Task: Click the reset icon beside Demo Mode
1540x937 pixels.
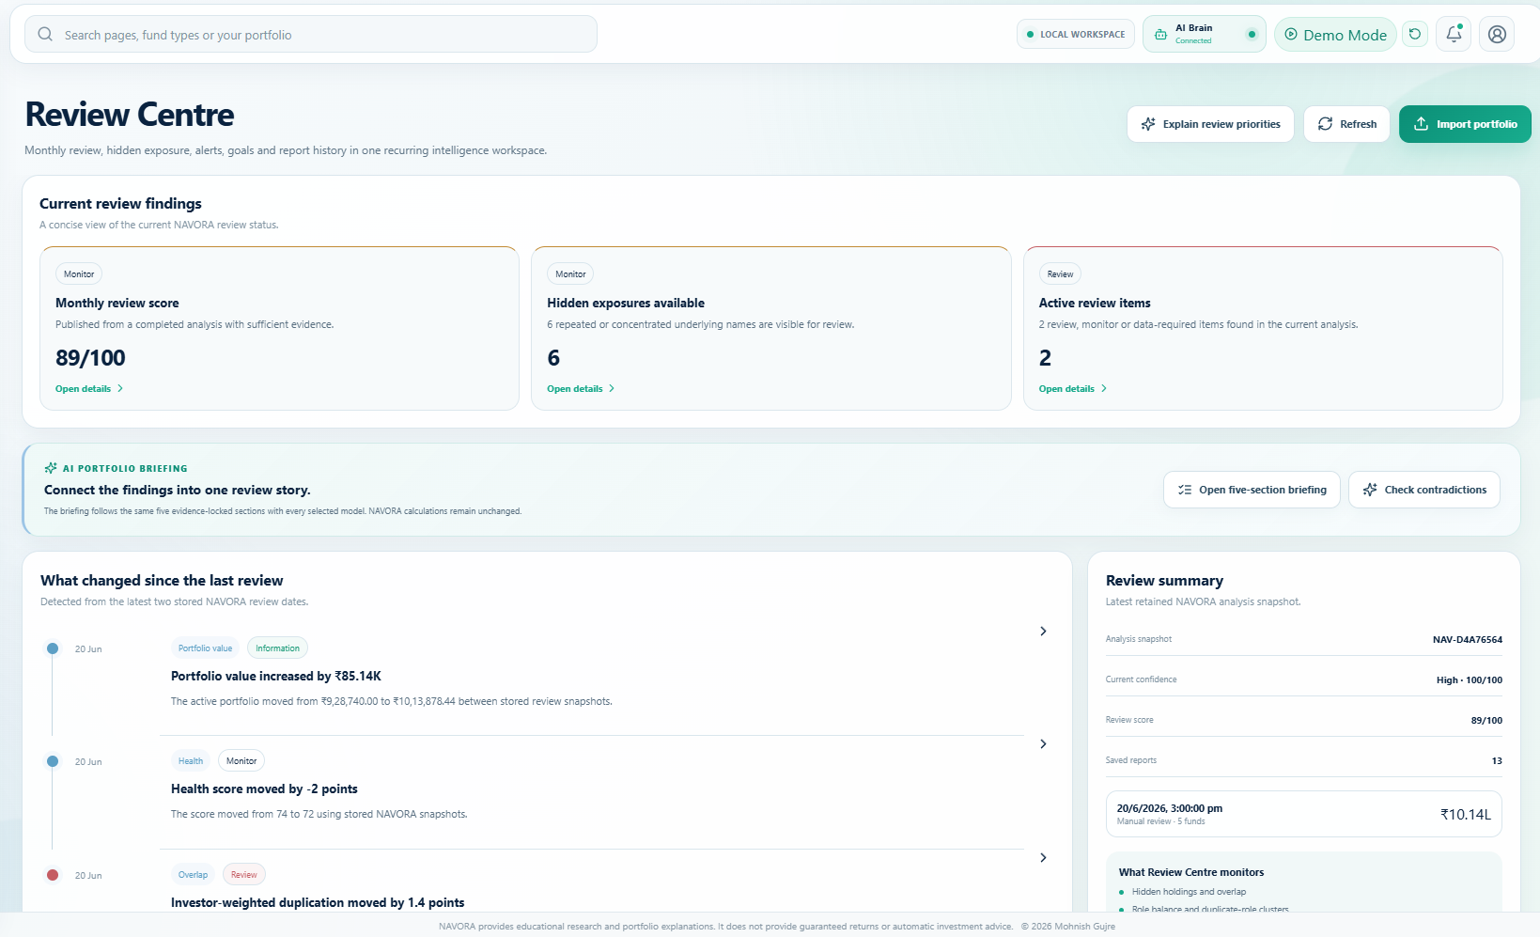Action: [1415, 35]
